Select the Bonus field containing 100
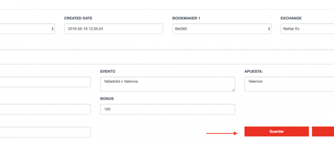Image resolution: width=334 pixels, height=142 pixels. click(168, 109)
